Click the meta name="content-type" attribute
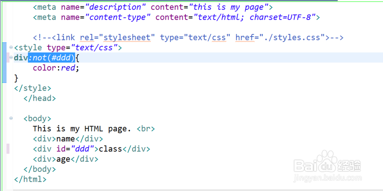 [x=106, y=18]
